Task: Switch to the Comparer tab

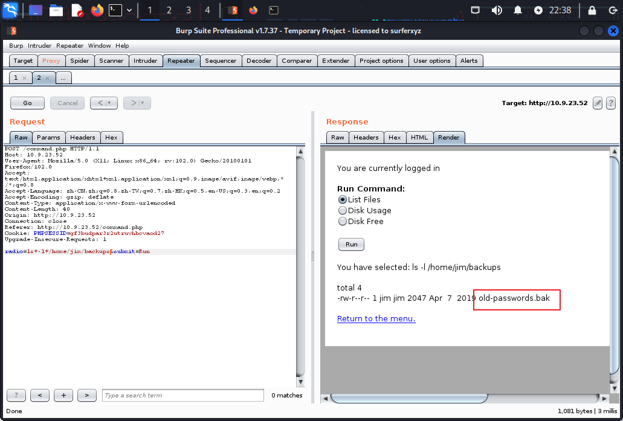Action: (x=297, y=61)
